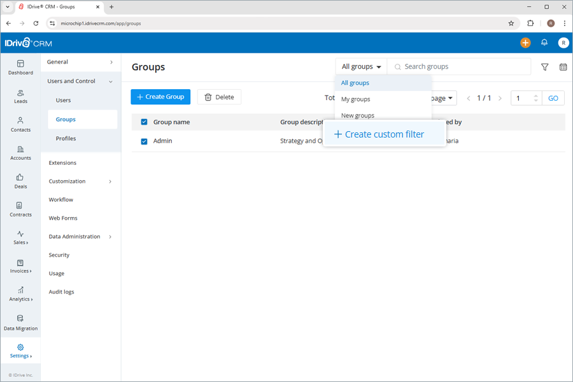Select the Contracts icon
Image resolution: width=573 pixels, height=382 pixels.
tap(20, 209)
